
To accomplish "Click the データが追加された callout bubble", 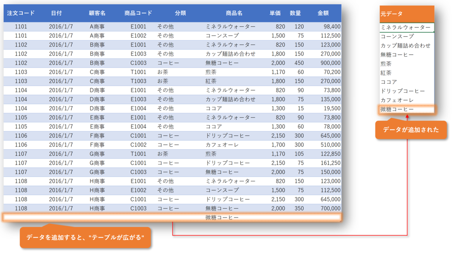I will 412,130.
